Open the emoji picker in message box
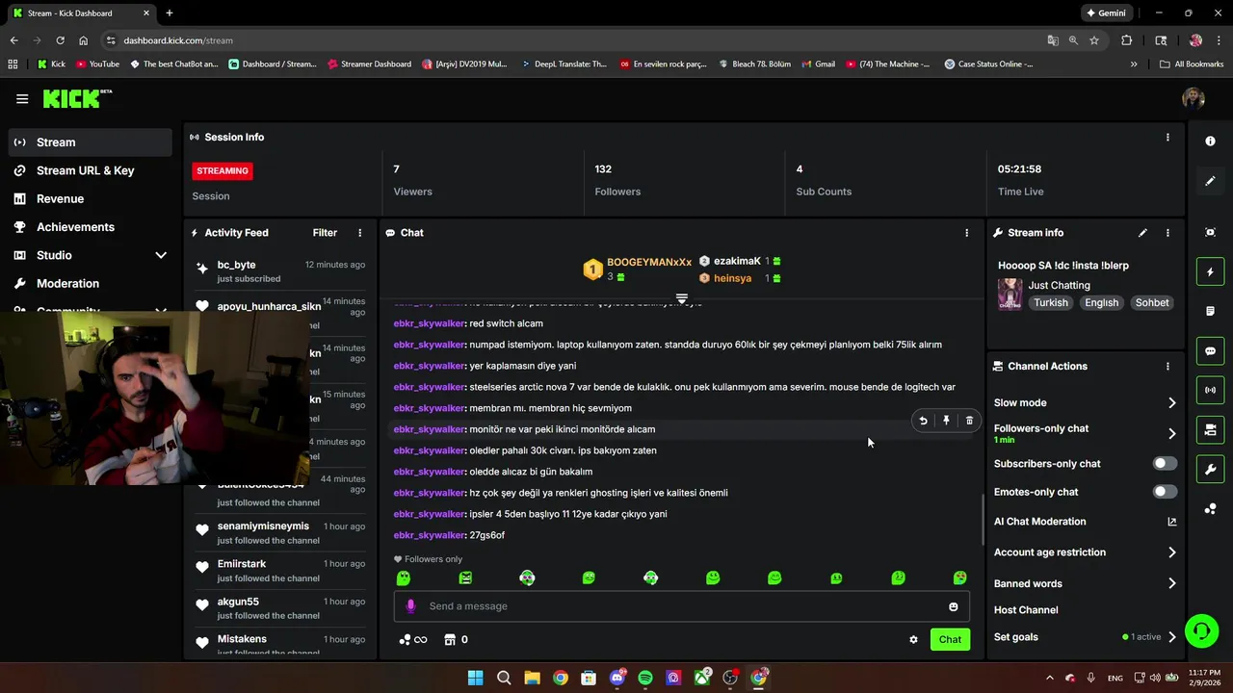The image size is (1233, 693). click(954, 606)
